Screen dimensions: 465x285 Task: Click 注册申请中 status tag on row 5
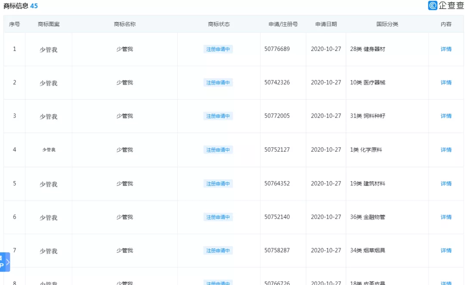[218, 183]
